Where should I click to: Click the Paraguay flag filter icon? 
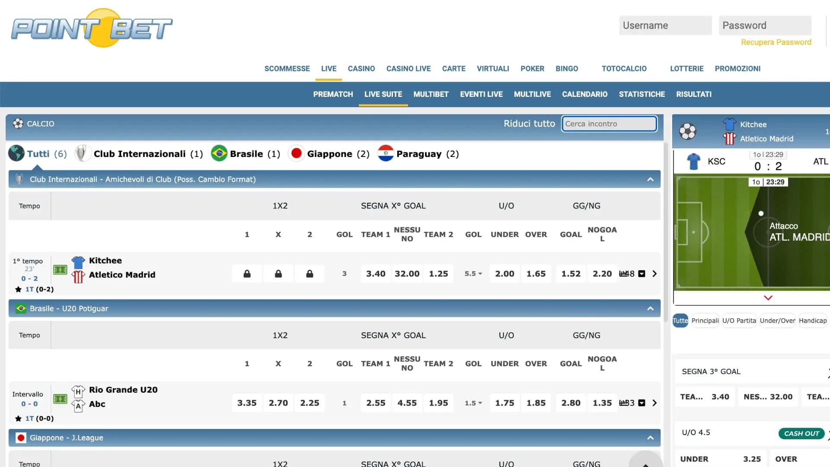tap(386, 153)
